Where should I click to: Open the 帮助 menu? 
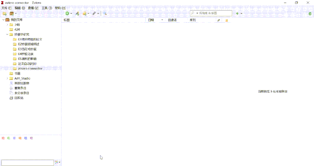[x=60, y=8]
